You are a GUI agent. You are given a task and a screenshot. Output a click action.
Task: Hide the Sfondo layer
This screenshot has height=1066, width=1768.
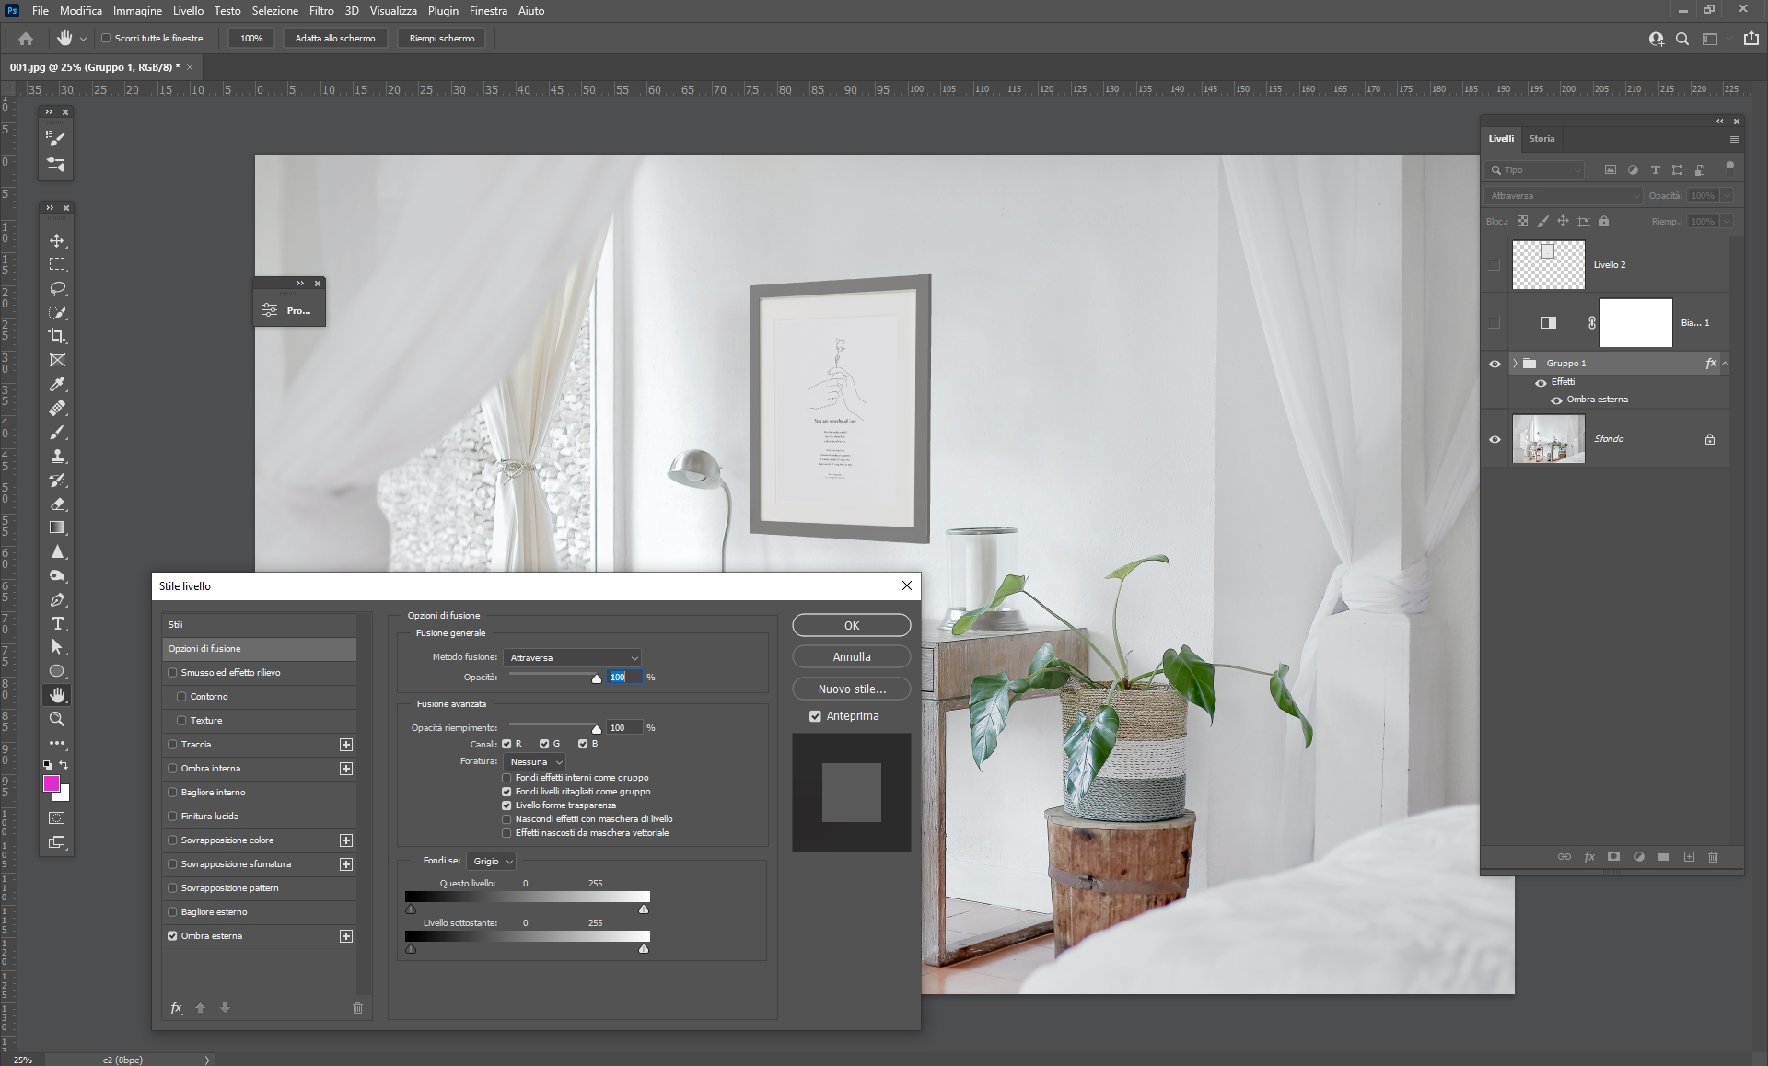pyautogui.click(x=1495, y=439)
